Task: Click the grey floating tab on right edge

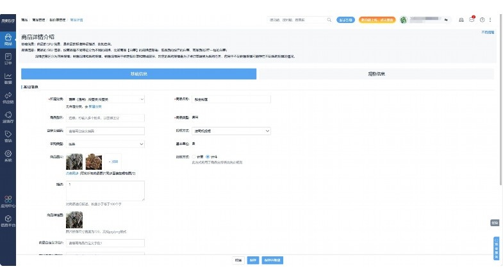Action: coord(495,222)
